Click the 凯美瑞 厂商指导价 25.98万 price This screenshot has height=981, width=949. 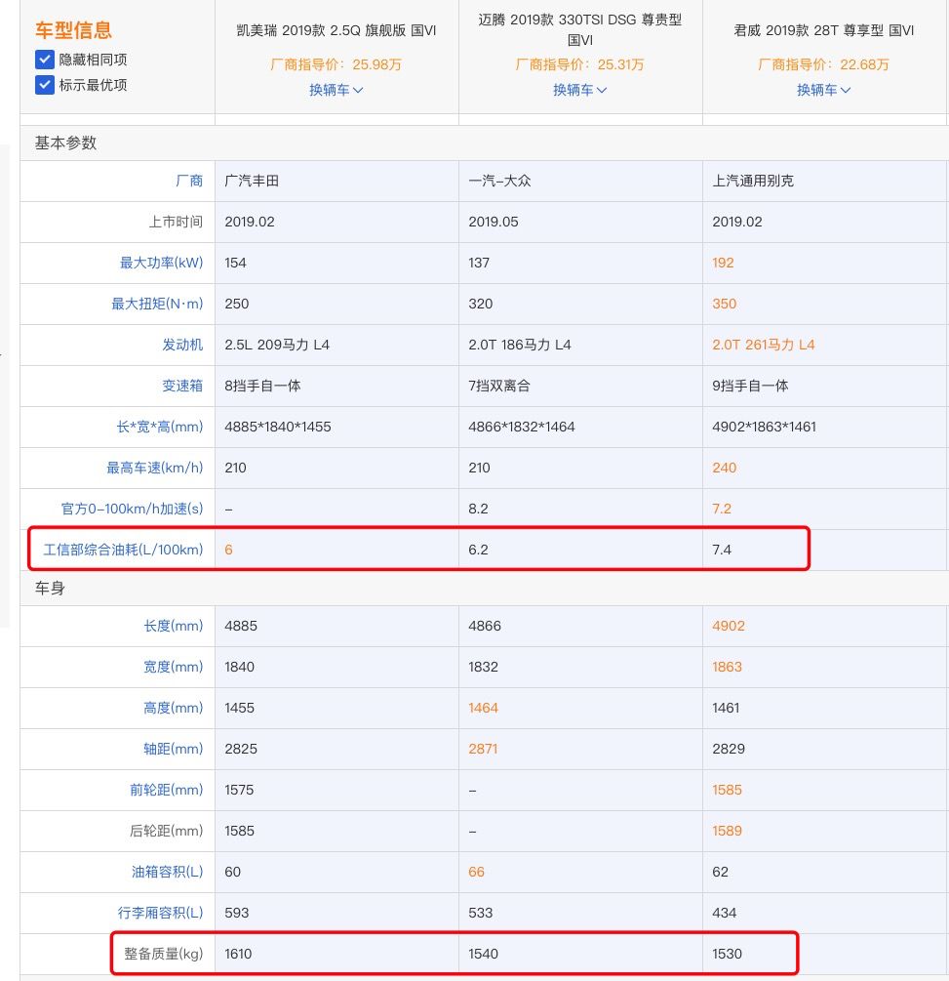click(x=336, y=64)
